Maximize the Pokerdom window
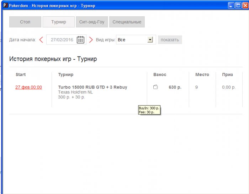The width and height of the screenshot is (249, 194). click(238, 6)
